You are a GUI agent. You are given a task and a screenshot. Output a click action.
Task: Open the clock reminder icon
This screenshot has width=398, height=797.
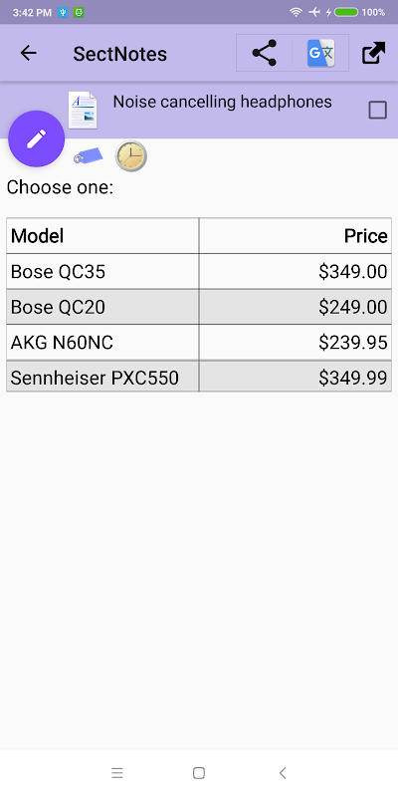(x=131, y=155)
